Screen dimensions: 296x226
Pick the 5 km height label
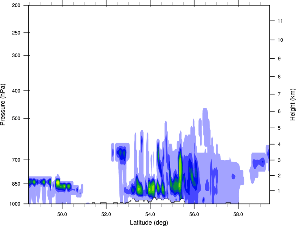tap(279, 128)
